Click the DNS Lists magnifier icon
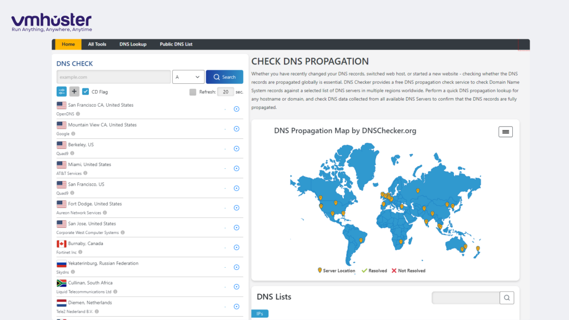The height and width of the screenshot is (320, 569). point(507,298)
